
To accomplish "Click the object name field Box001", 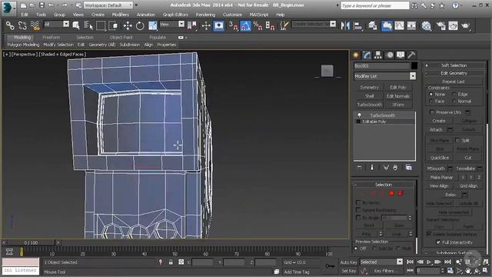I will (381, 65).
